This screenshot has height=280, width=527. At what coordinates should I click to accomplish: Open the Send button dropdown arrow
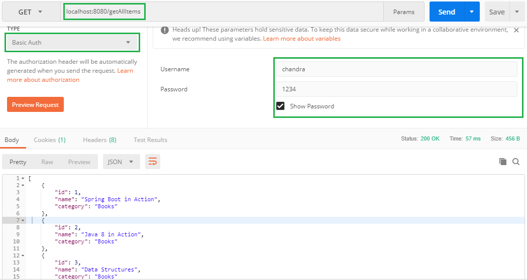[471, 12]
